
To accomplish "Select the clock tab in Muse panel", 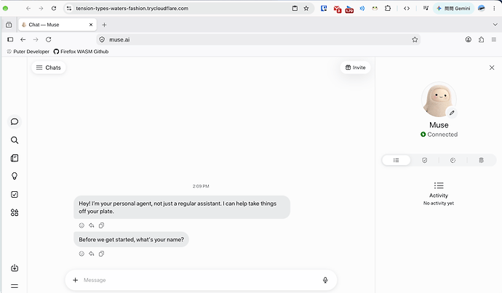I will (x=453, y=160).
